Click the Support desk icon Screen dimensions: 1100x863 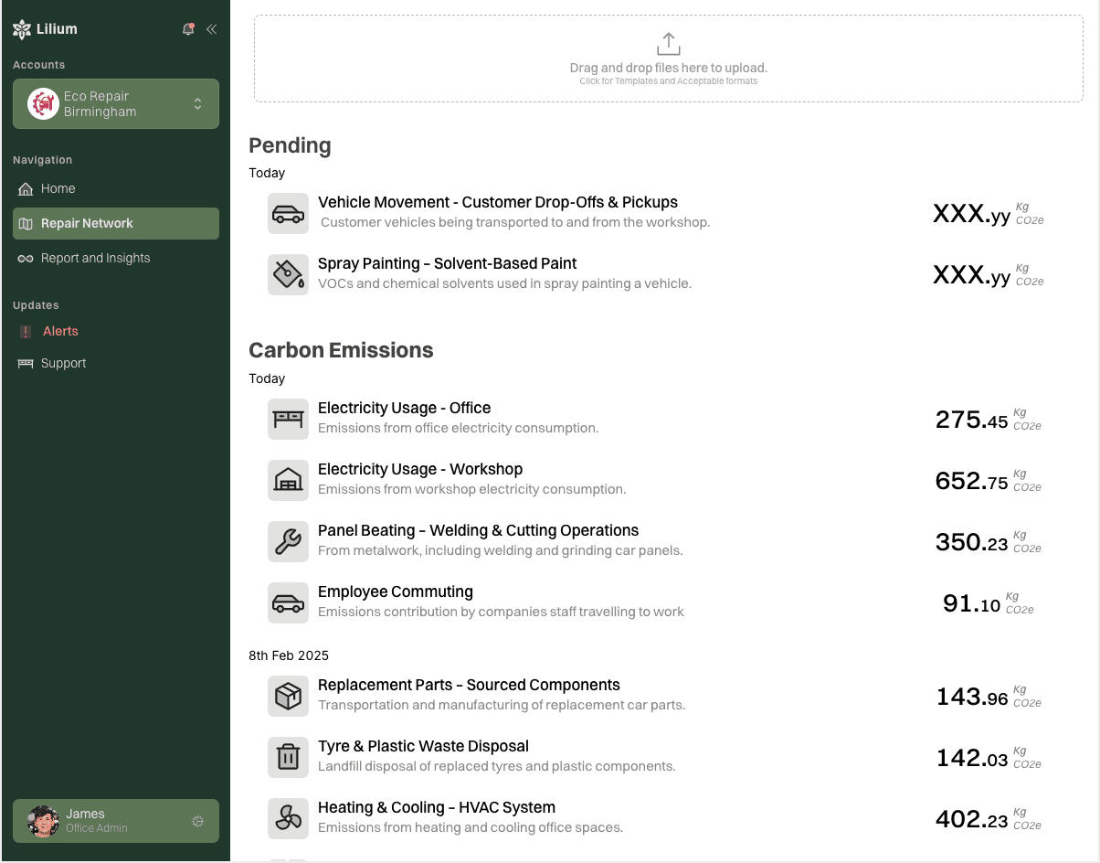[x=26, y=364]
